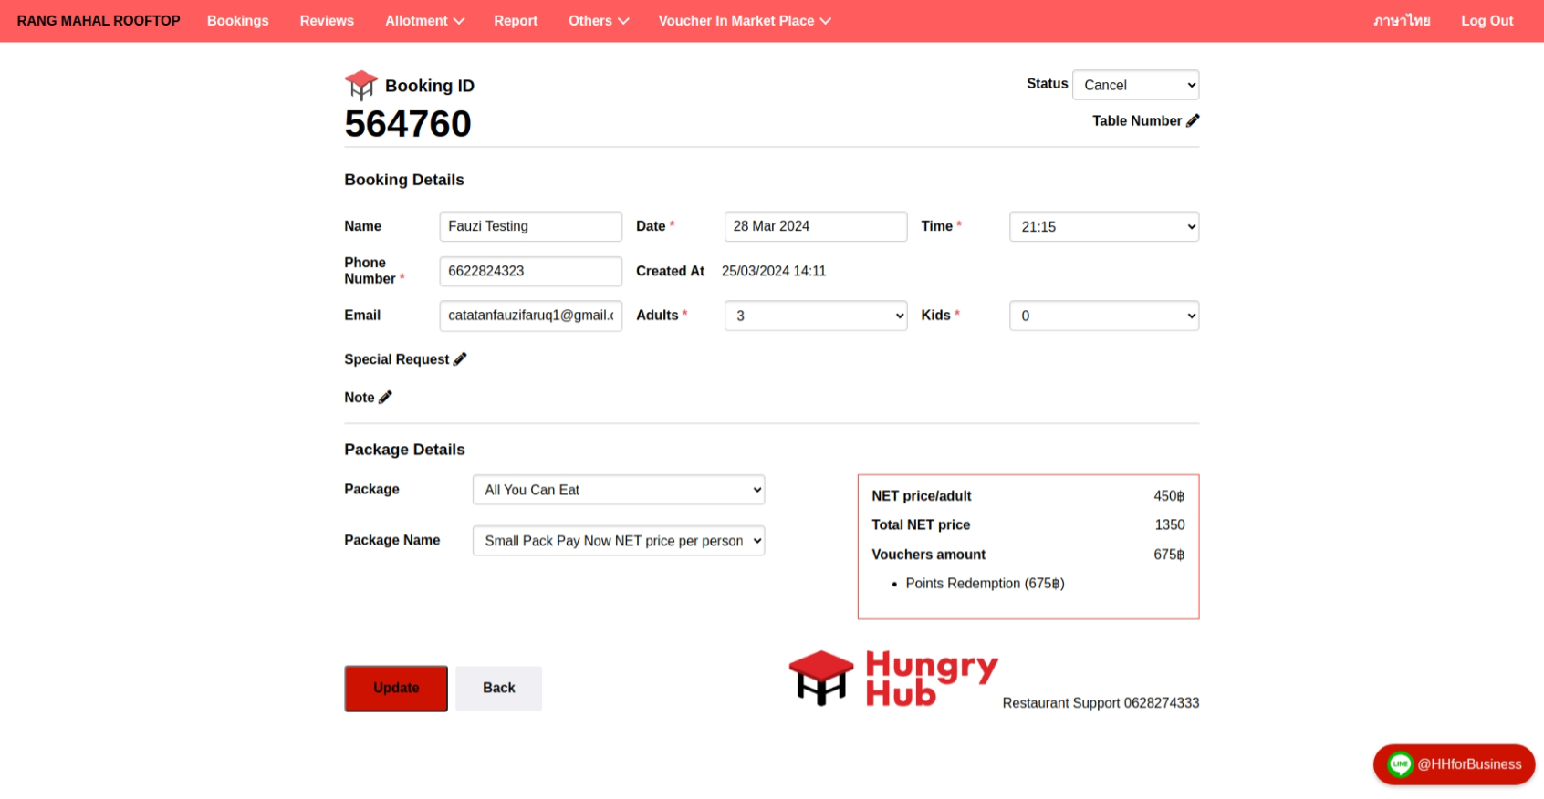Edit the Note using pencil icon
Viewport: 1544px width, 799px height.
point(385,398)
